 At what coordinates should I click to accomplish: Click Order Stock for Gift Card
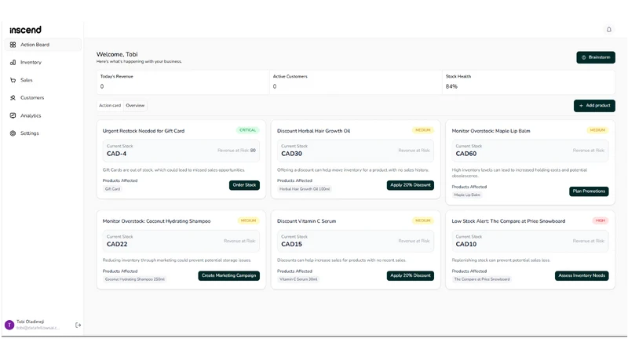pyautogui.click(x=244, y=185)
